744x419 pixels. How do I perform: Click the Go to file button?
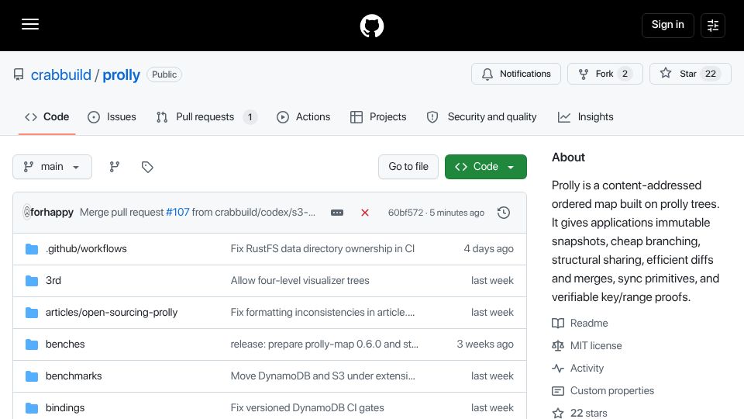pyautogui.click(x=408, y=167)
